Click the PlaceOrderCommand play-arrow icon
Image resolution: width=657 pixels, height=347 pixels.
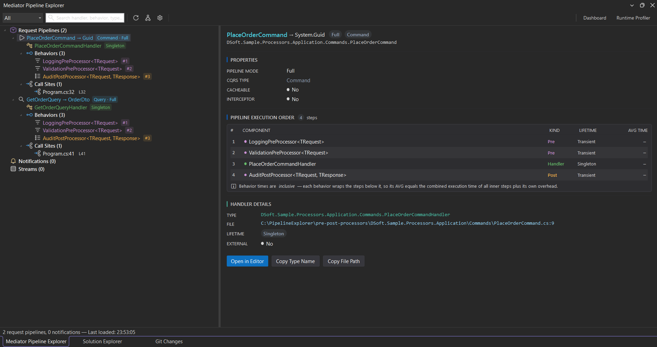click(22, 38)
